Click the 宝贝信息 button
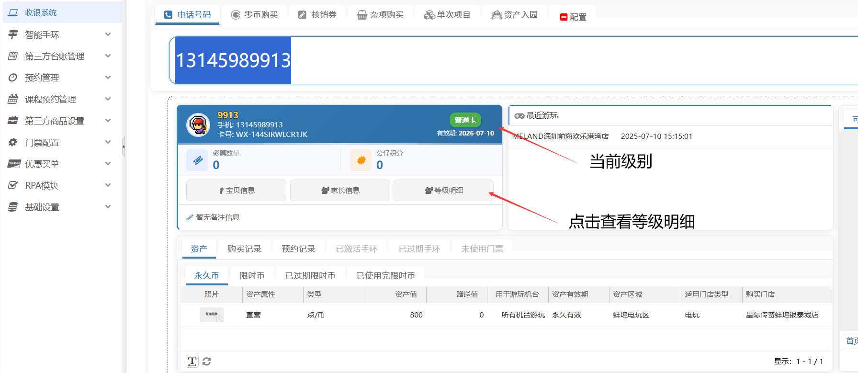Screen dimensions: 858x373 (236, 191)
